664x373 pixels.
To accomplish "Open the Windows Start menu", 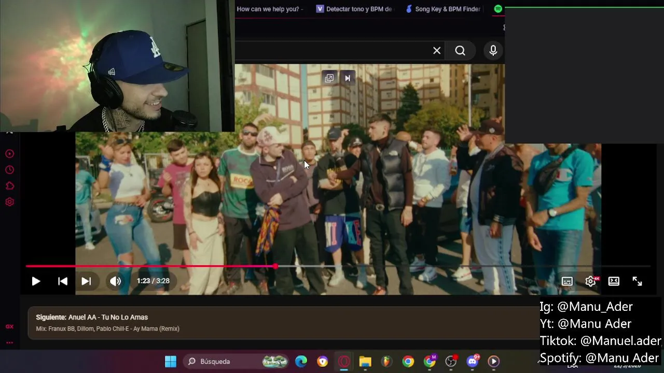I will click(x=171, y=361).
